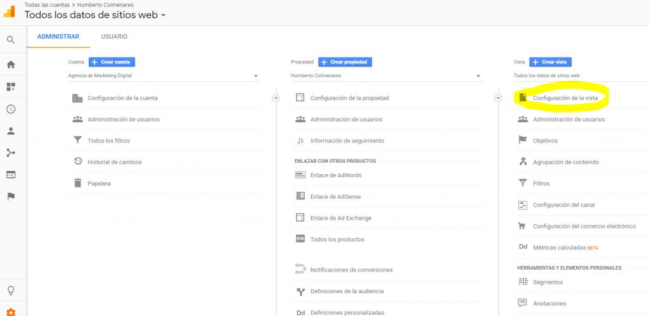Click icon beside Segmentos
The height and width of the screenshot is (316, 649).
523,282
